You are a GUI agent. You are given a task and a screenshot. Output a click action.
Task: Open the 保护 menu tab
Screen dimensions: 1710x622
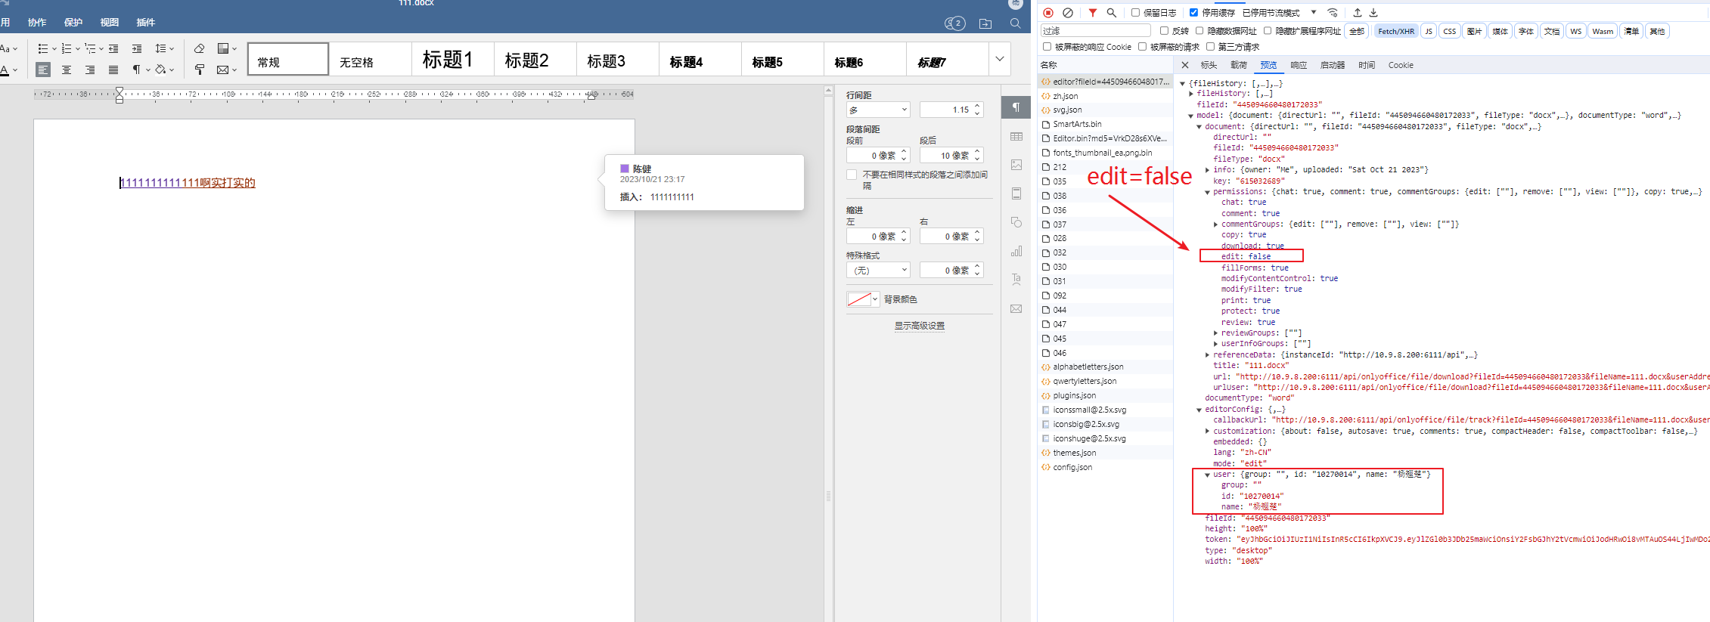tap(73, 23)
